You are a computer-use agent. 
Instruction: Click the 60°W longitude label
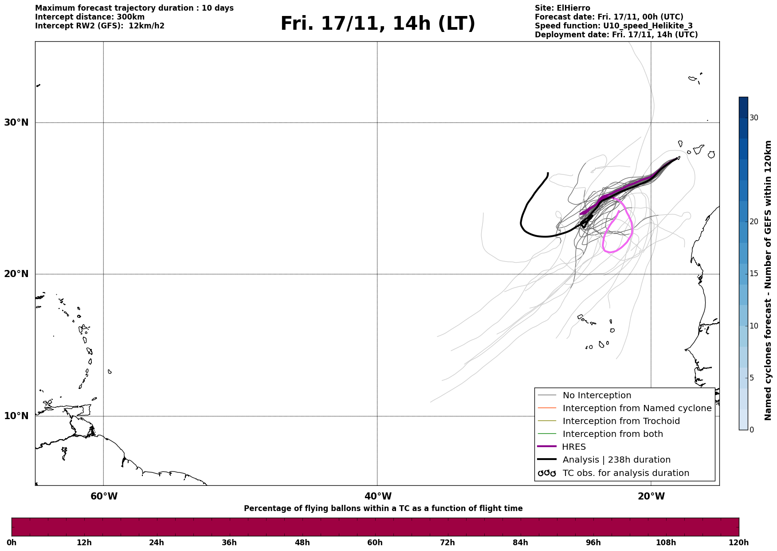click(104, 496)
